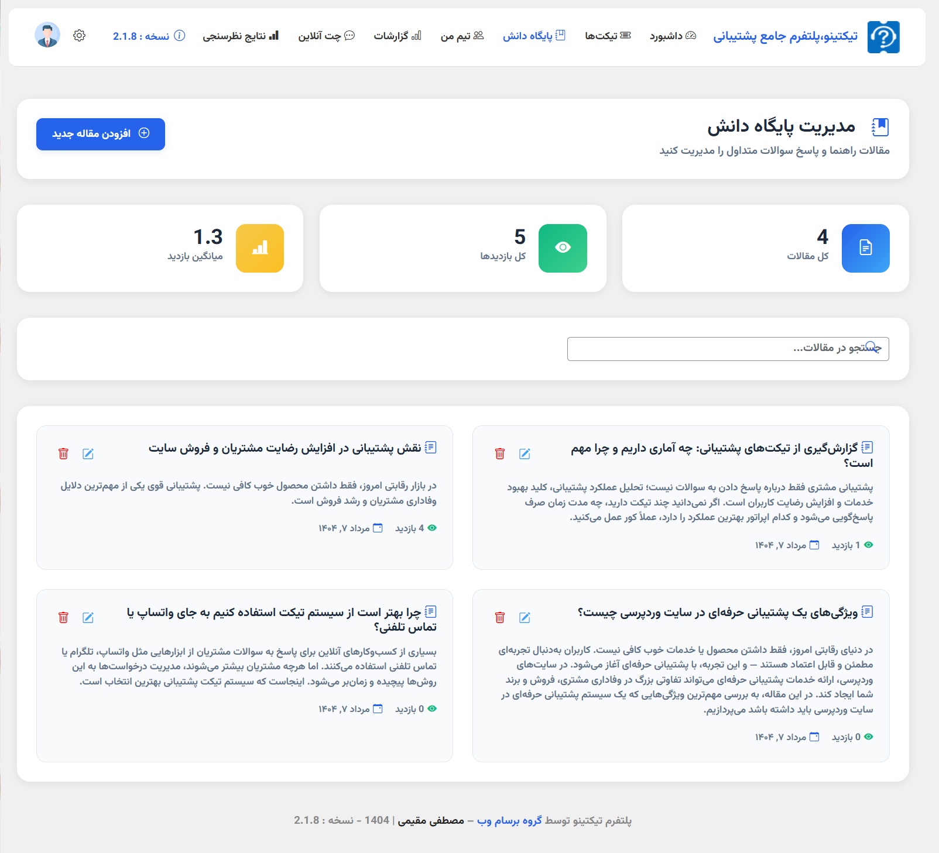939x853 pixels.
Task: Open the داشبورد menu item
Action: point(673,36)
